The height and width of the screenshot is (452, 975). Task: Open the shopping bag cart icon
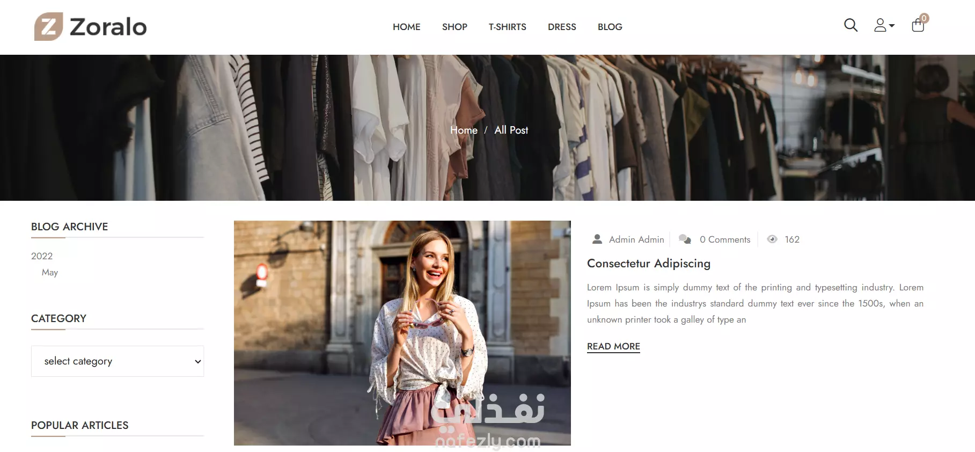pos(918,25)
